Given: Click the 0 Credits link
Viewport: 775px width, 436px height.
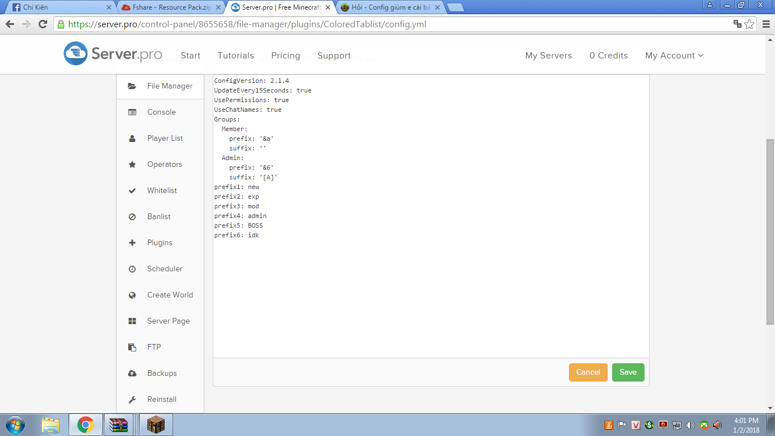Looking at the screenshot, I should [x=609, y=56].
